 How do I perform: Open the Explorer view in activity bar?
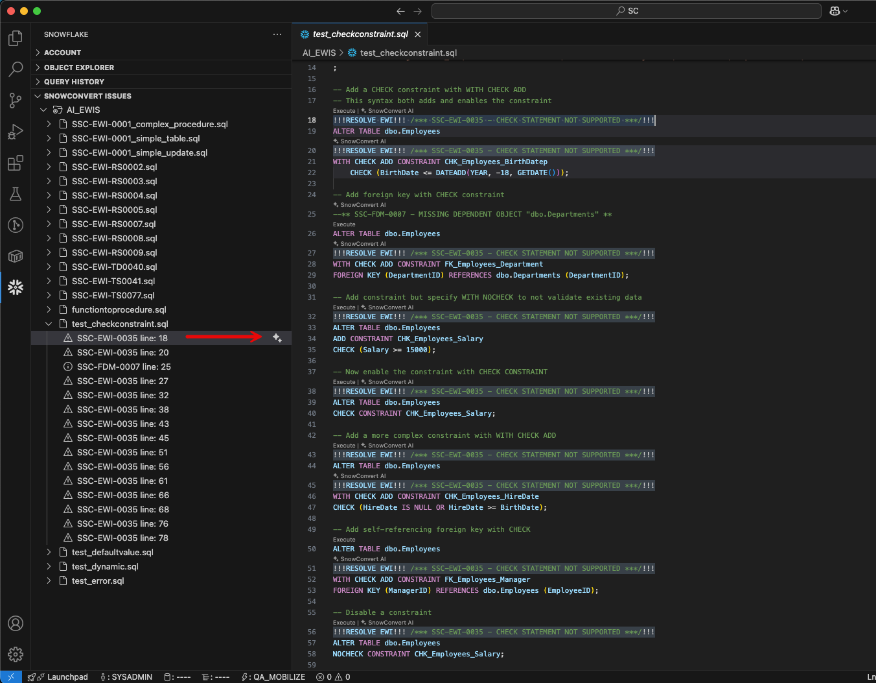click(16, 39)
